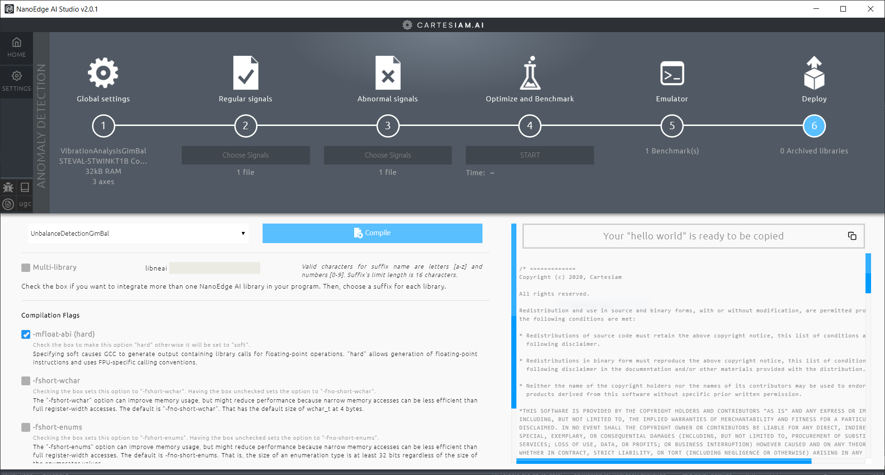Click the 'Abnormal signals' label

pyautogui.click(x=388, y=99)
